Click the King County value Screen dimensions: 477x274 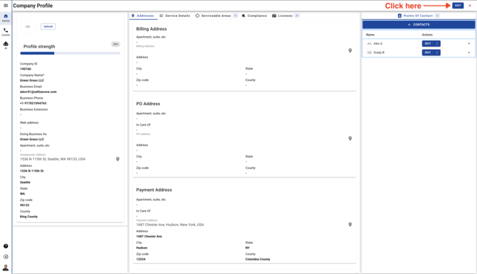coord(29,217)
